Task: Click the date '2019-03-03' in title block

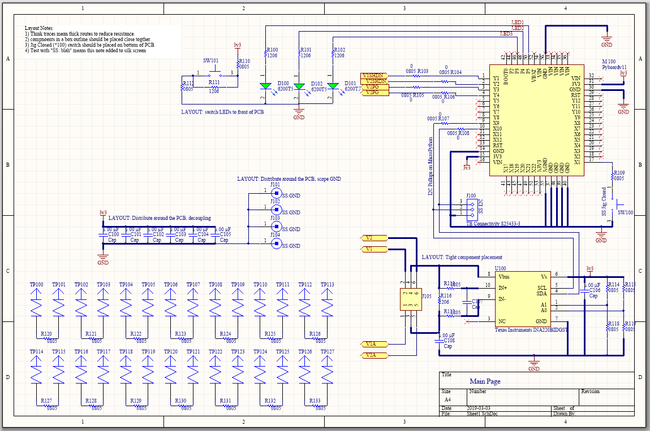Action: pyautogui.click(x=479, y=408)
